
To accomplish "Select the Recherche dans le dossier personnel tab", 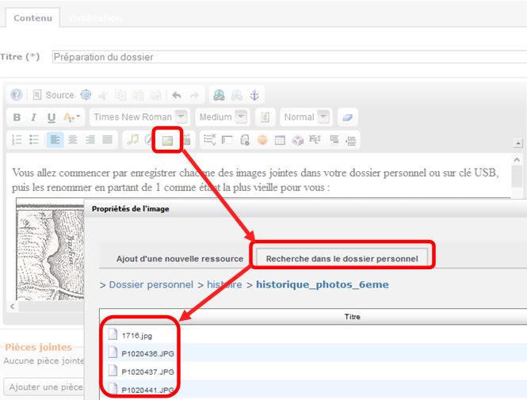I will tap(344, 258).
